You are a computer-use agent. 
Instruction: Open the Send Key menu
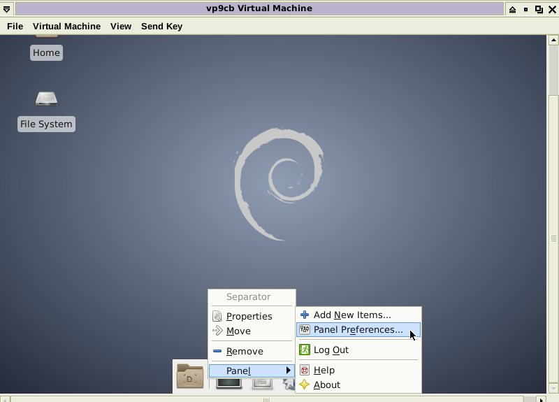pyautogui.click(x=161, y=27)
